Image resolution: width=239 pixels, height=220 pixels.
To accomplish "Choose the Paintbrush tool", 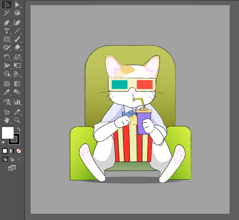I will pyautogui.click(x=17, y=39).
